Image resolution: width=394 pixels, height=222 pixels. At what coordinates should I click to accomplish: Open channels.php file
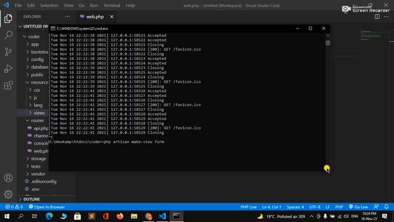click(41, 136)
